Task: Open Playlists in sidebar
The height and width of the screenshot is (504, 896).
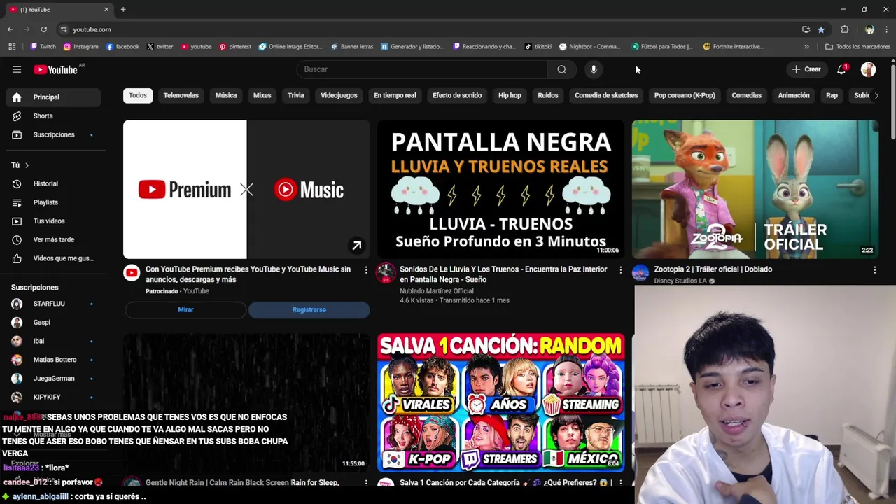Action: tap(53, 202)
